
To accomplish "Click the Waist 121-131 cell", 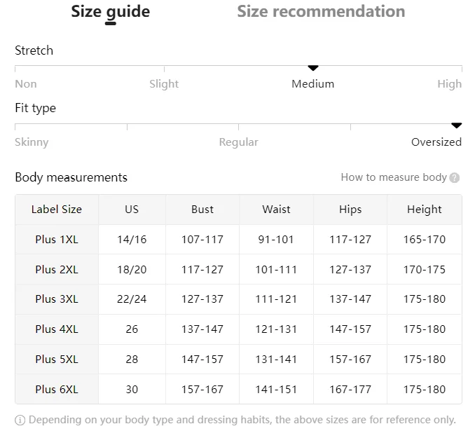I will (x=277, y=329).
